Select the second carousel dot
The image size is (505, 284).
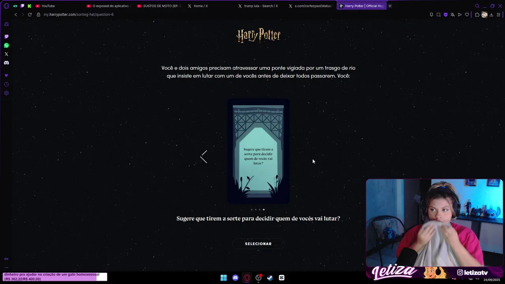[256, 209]
